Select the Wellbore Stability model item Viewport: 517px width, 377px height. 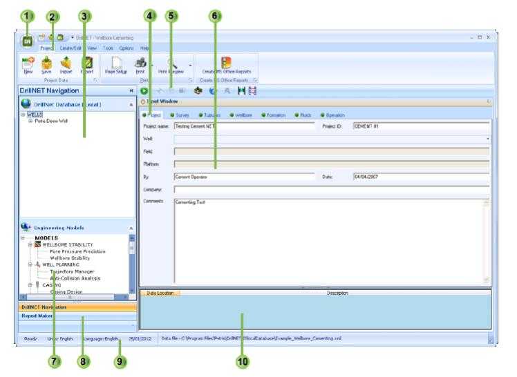click(x=70, y=258)
